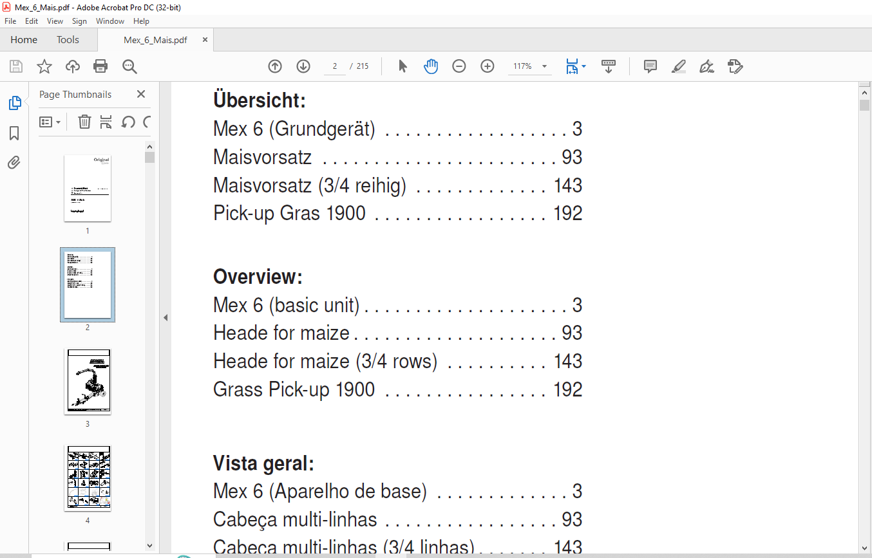
Task: Rotate page counterclockwise in thumbnails
Action: click(128, 122)
